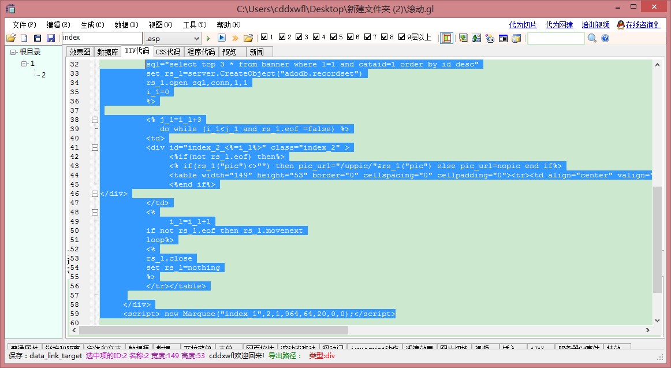
Task: Open the 帮助(H) menu
Action: pyautogui.click(x=229, y=25)
